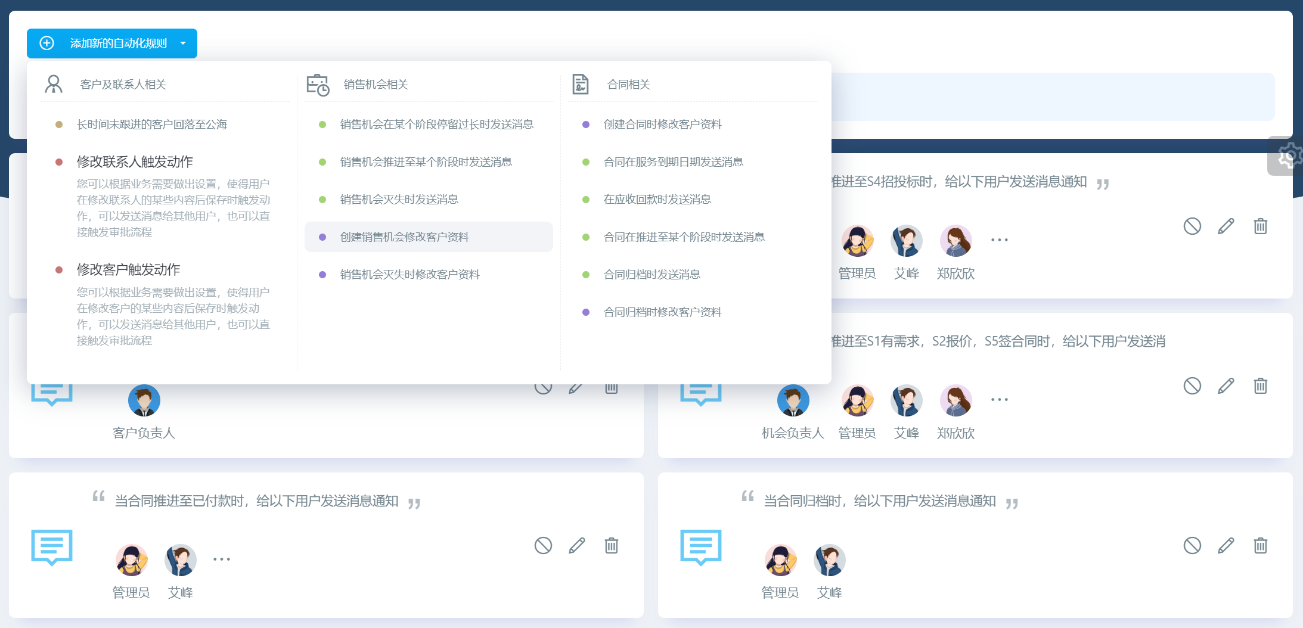Delete the 当合同推进至已付款时 rule
Viewport: 1303px width, 628px height.
click(610, 545)
